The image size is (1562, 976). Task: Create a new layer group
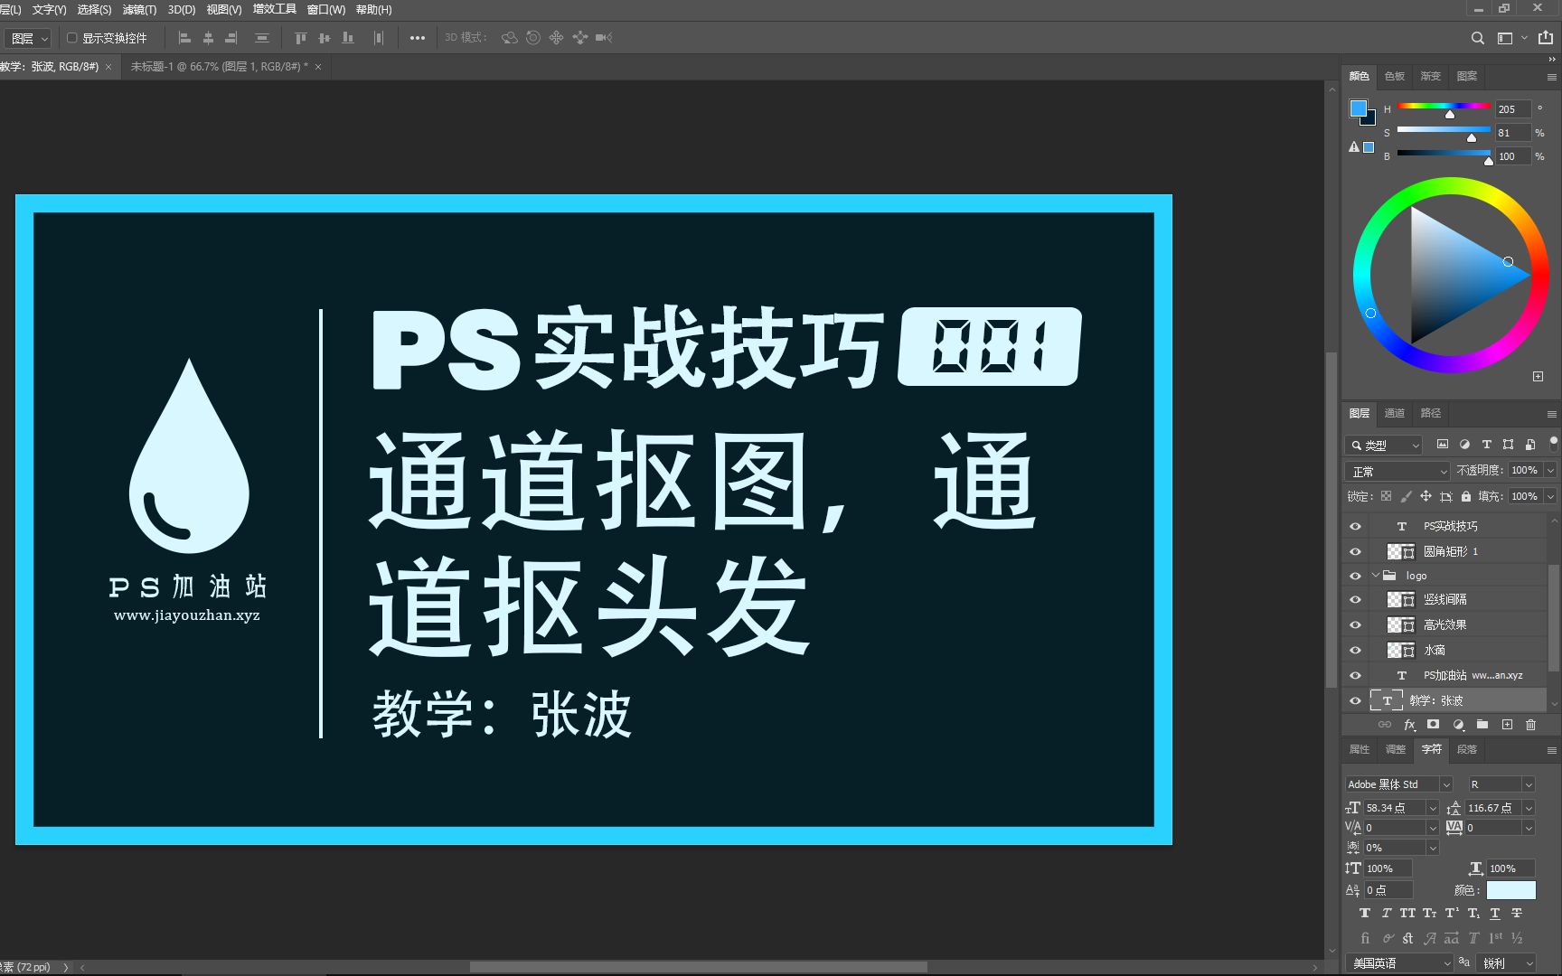(x=1482, y=725)
